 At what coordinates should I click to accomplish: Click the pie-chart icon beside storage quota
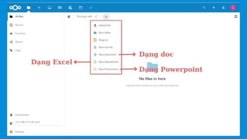coord(11,123)
